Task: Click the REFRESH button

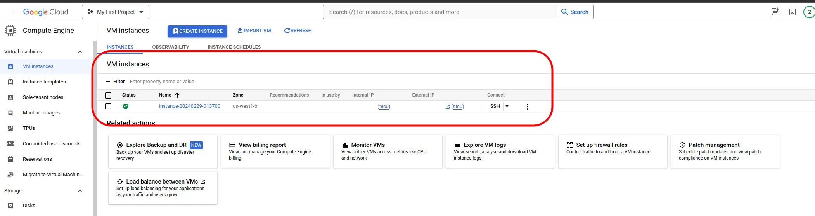Action: point(298,31)
